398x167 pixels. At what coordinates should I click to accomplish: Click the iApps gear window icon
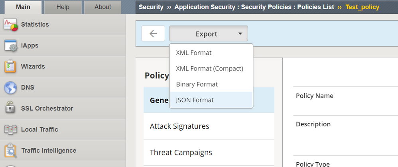[x=10, y=45]
